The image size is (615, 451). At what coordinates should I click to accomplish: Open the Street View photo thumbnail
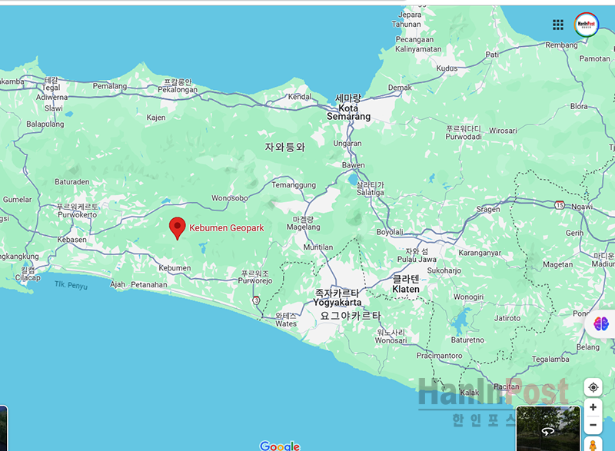coord(547,428)
